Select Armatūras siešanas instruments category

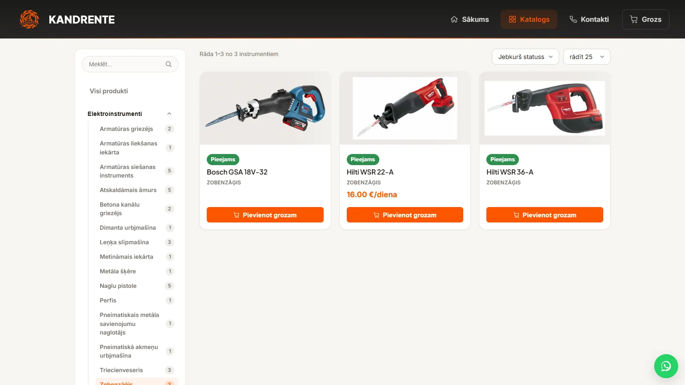pyautogui.click(x=137, y=171)
